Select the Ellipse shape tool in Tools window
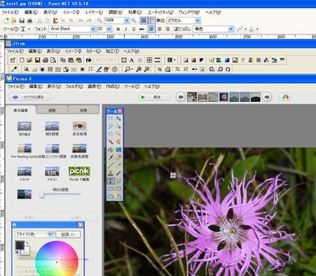This screenshot has height=276, width=316. 111,197
